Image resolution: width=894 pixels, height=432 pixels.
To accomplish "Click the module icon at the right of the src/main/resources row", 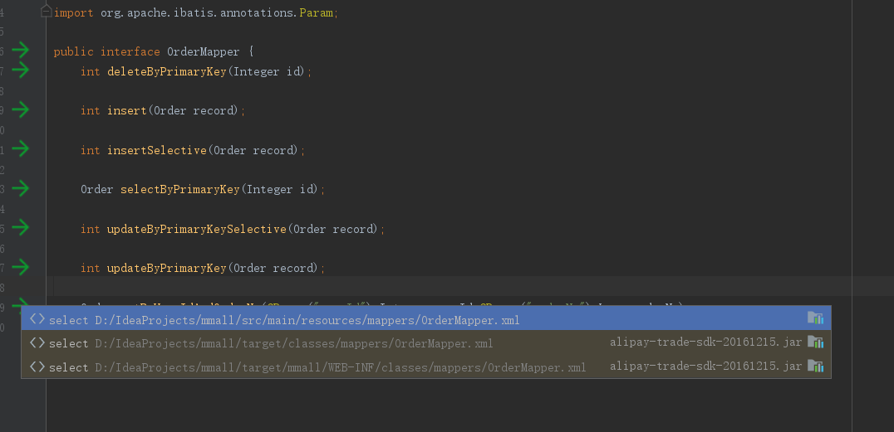I will click(x=815, y=319).
